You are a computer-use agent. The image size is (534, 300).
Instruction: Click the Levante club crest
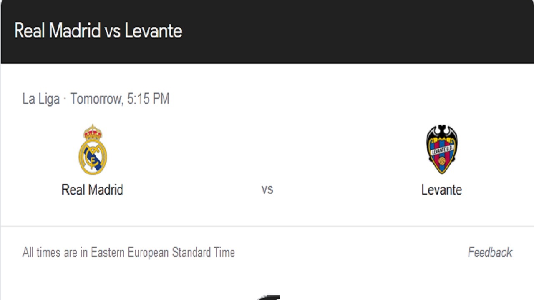(x=442, y=149)
